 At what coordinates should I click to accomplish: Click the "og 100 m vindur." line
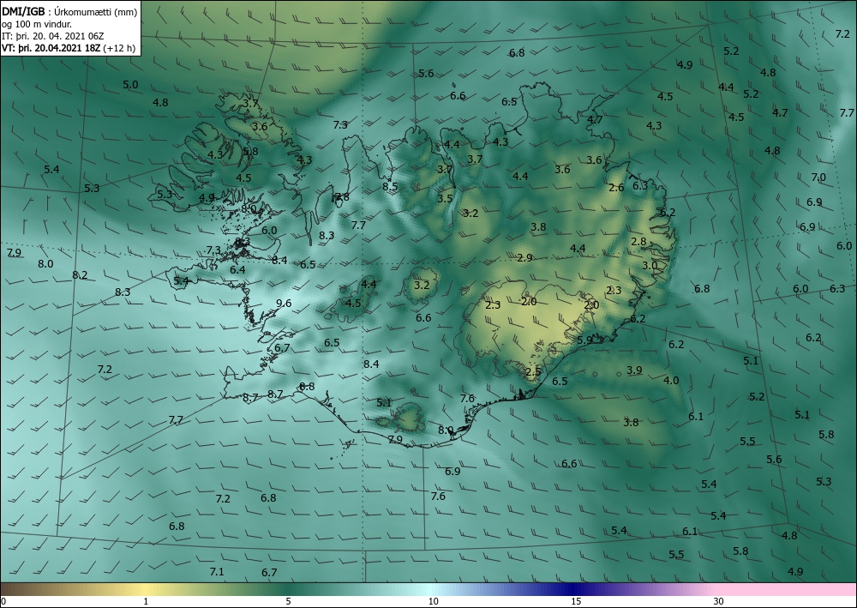(x=37, y=24)
